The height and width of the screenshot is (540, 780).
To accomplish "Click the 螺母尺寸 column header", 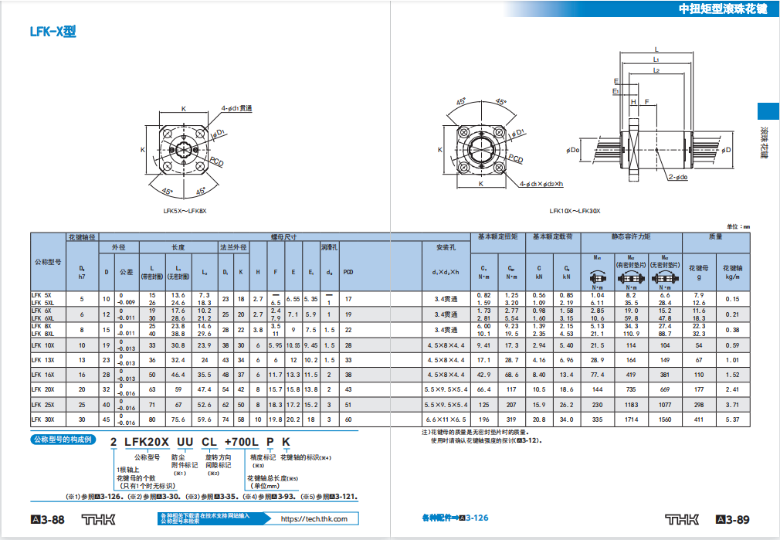I will pyautogui.click(x=284, y=237).
